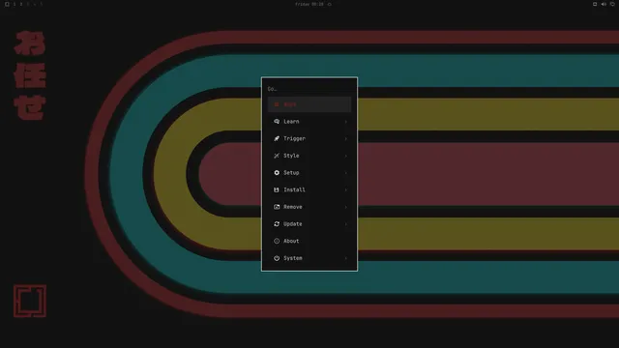Screen dimensions: 619x348
Task: Switch to workspace 1 in top bar
Action: click(x=15, y=4)
